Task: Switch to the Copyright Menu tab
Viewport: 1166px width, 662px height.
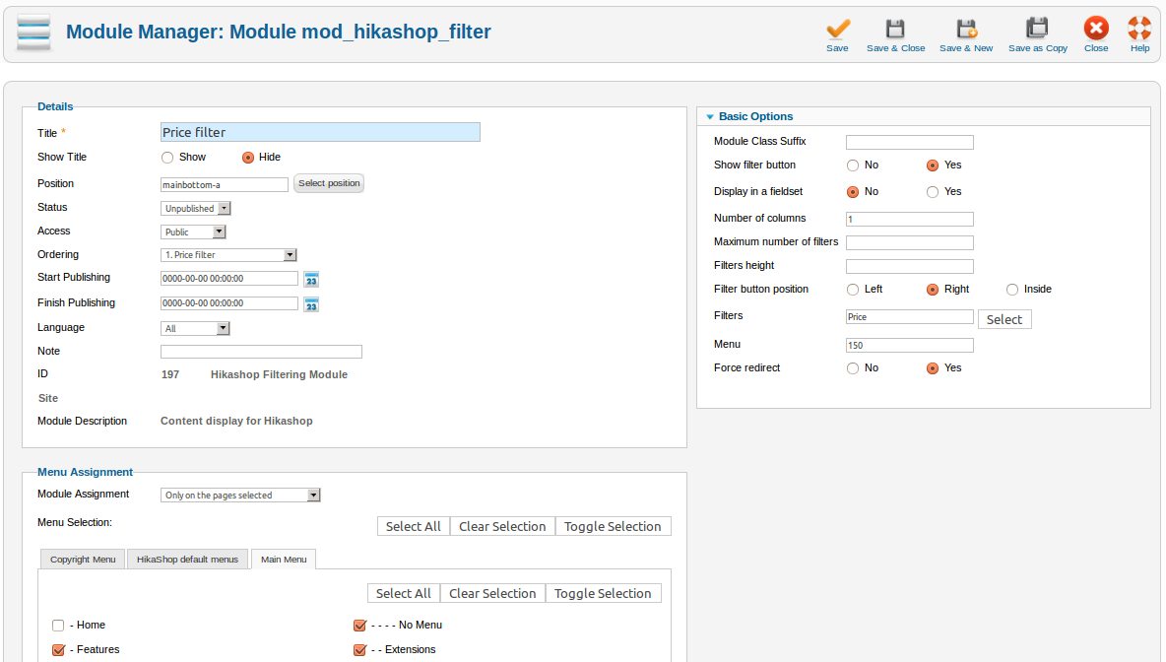Action: [x=83, y=560]
